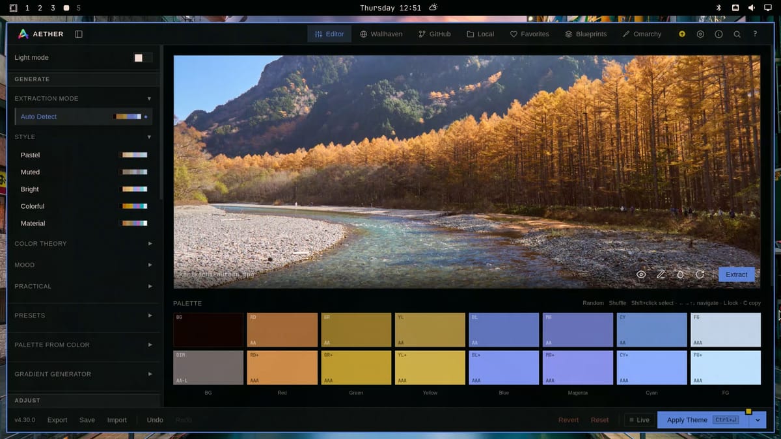Open settings via hexagon icon
Image resolution: width=781 pixels, height=439 pixels.
click(700, 34)
